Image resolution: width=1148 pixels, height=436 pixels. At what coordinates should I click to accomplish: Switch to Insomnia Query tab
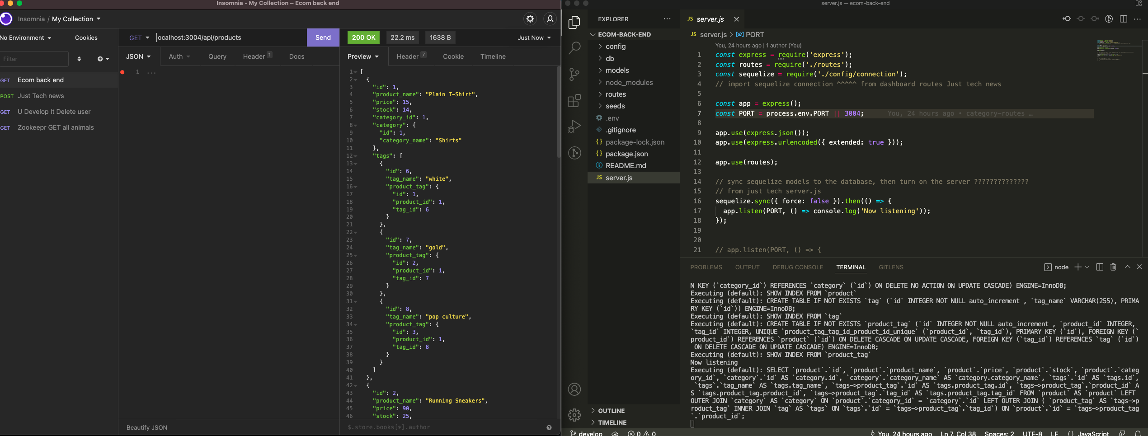click(217, 56)
